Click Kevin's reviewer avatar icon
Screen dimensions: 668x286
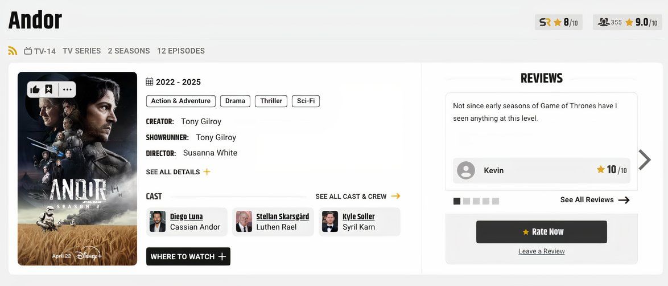tap(466, 170)
